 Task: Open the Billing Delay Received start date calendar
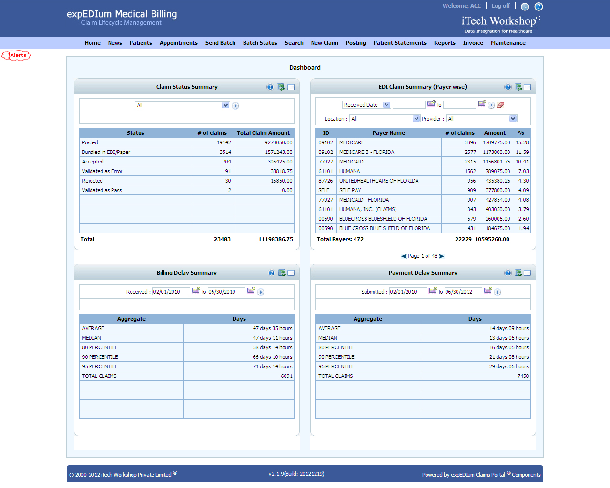pyautogui.click(x=196, y=290)
